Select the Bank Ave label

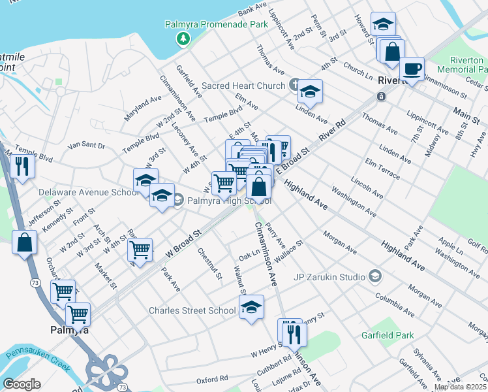coord(252,9)
